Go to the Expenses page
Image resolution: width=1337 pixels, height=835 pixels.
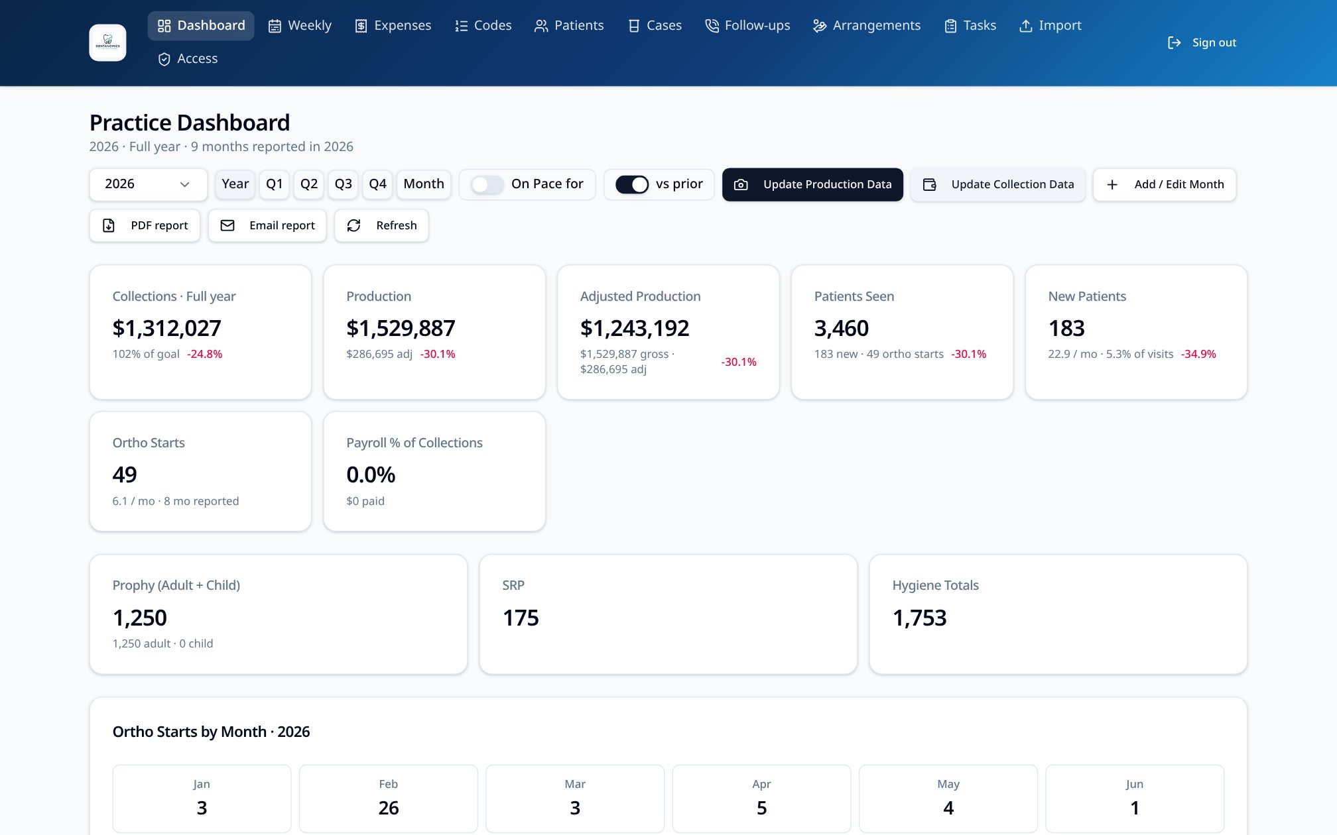tap(393, 25)
